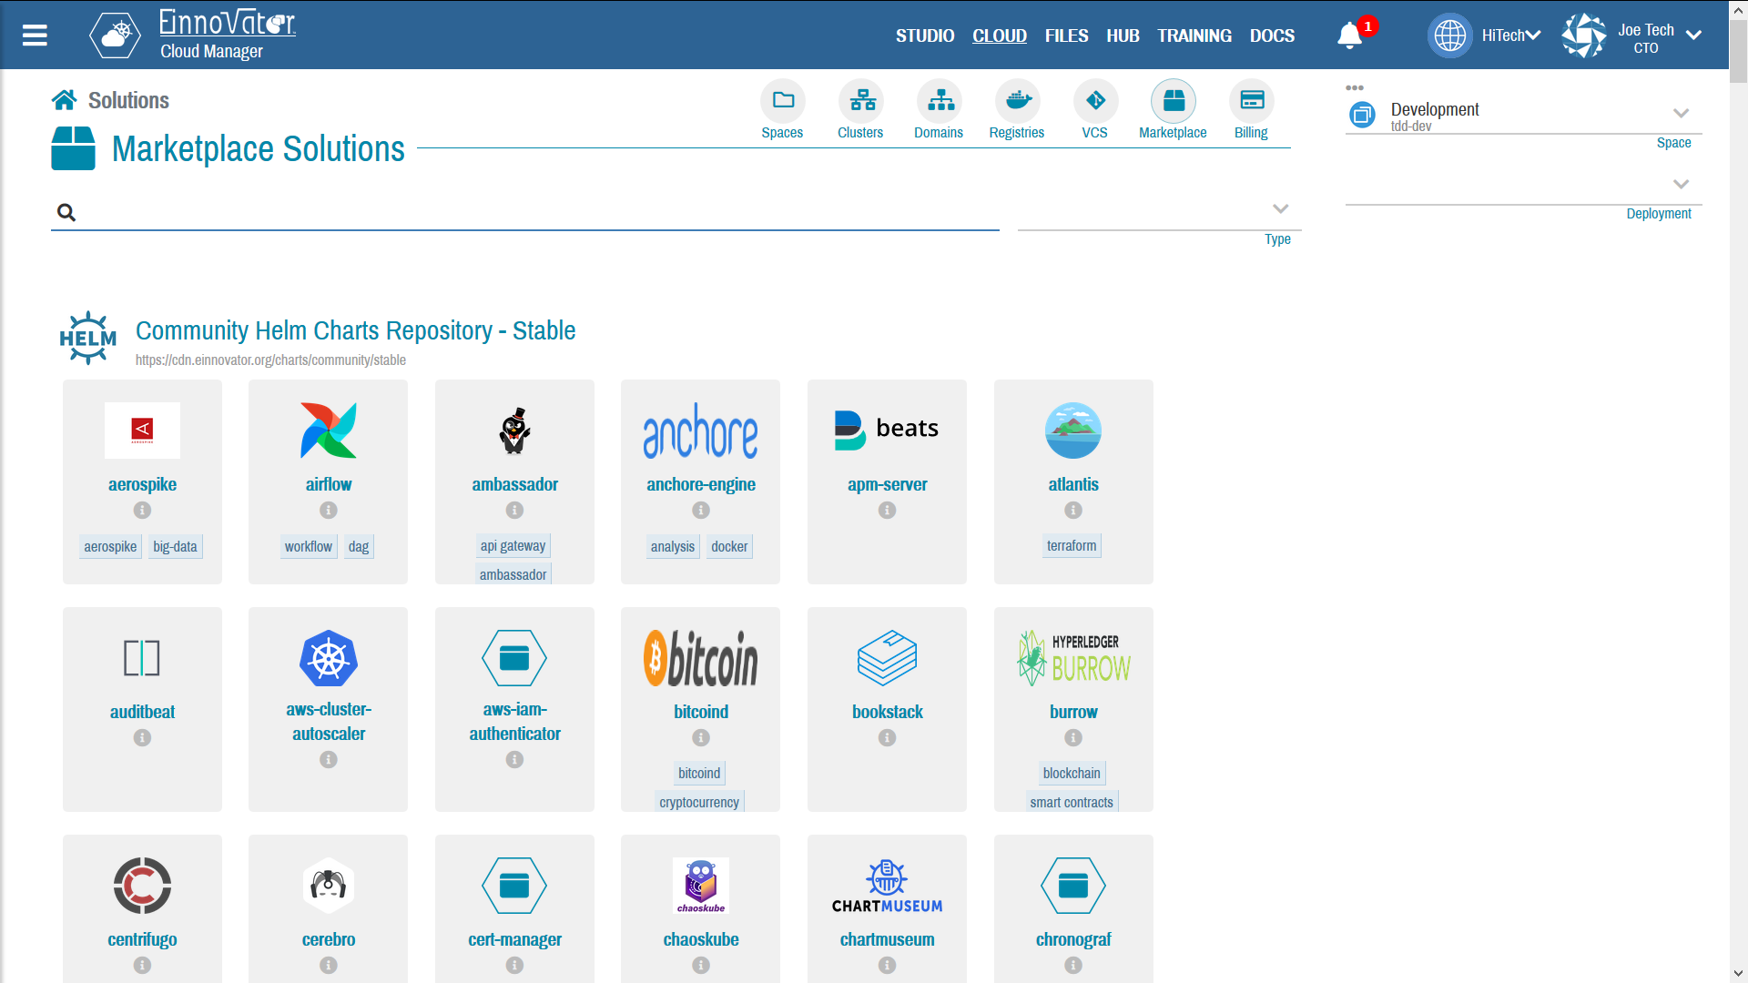The image size is (1748, 983).
Task: Open the Hyperledger Burrow logo
Action: [x=1074, y=658]
